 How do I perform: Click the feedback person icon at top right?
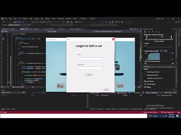click(x=179, y=22)
